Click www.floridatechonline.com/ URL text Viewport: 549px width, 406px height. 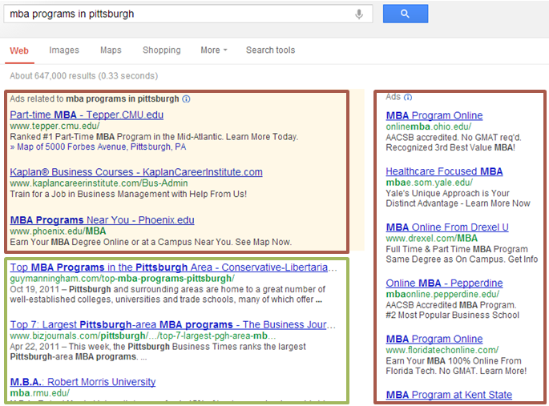tap(442, 350)
